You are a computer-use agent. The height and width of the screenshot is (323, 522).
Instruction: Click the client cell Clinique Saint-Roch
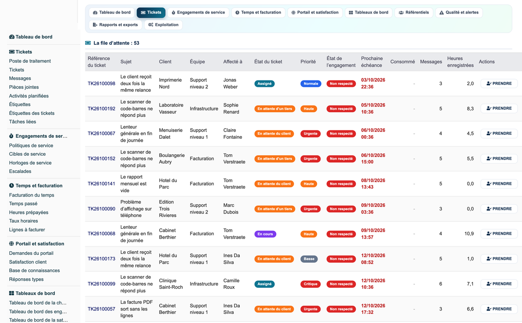(x=171, y=284)
